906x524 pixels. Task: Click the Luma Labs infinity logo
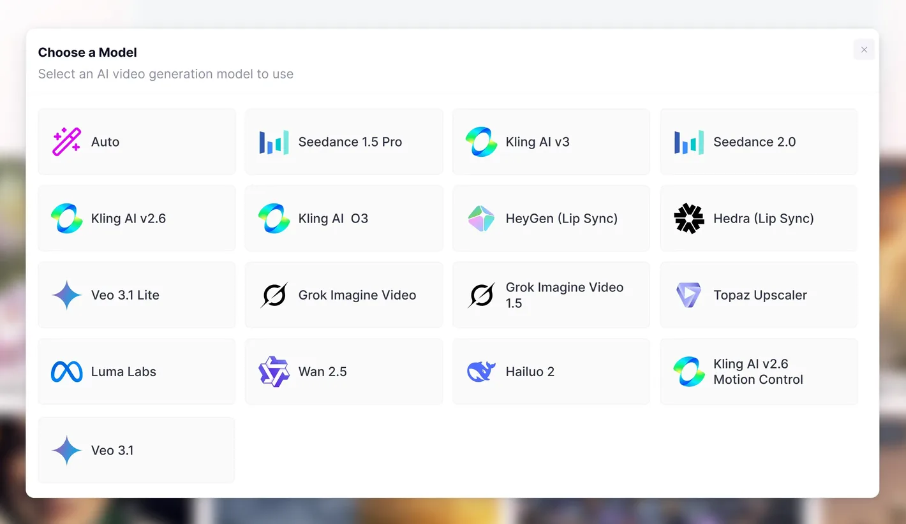(66, 372)
